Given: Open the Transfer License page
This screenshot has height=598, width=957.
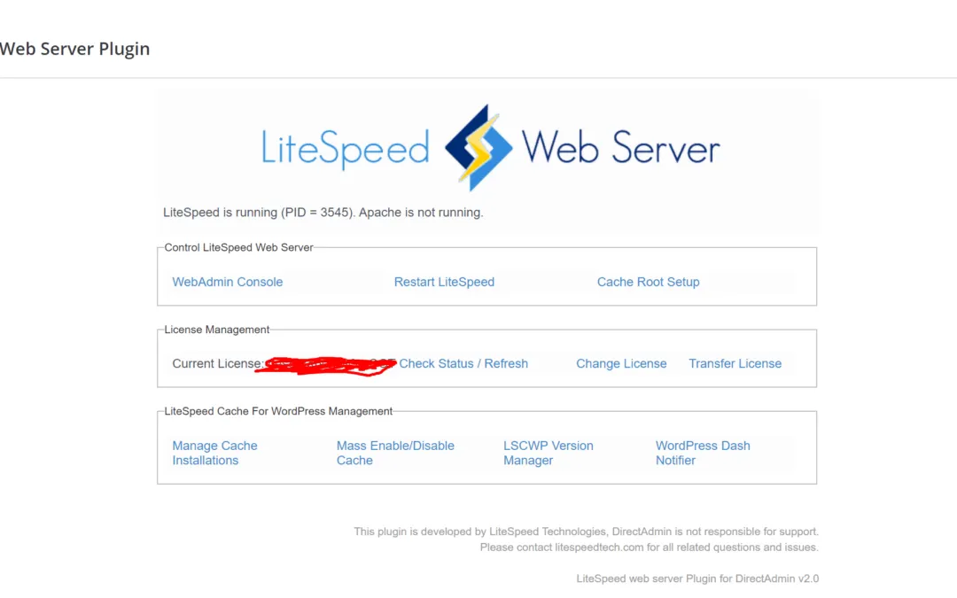Looking at the screenshot, I should coord(735,363).
